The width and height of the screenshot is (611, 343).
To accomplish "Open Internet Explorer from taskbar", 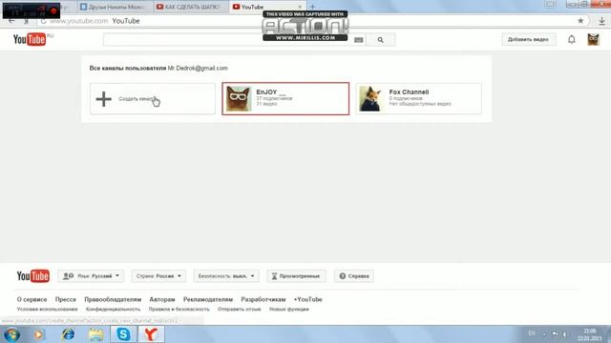I will 68,334.
